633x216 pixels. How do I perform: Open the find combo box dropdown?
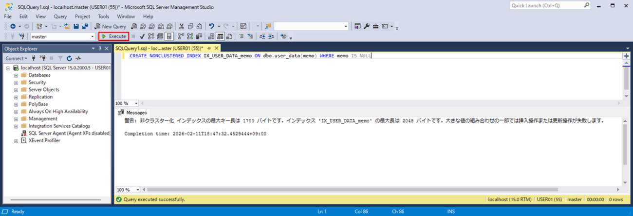[346, 26]
